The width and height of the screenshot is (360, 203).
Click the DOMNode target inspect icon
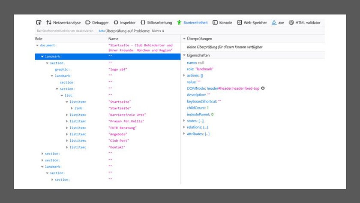pyautogui.click(x=263, y=88)
